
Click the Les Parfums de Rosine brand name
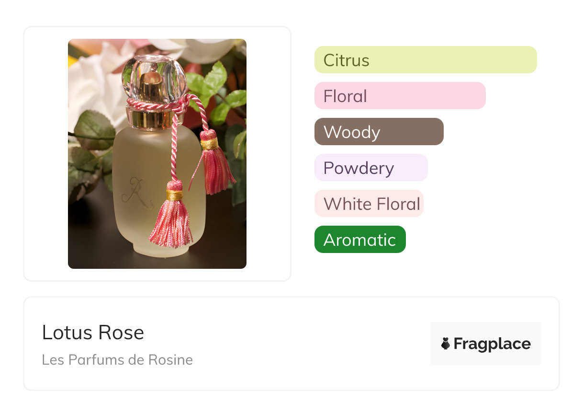[117, 359]
